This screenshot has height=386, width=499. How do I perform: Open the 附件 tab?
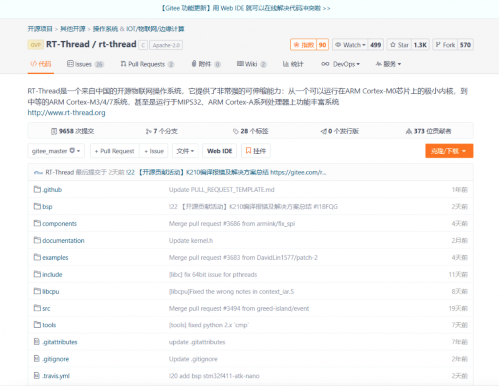pyautogui.click(x=206, y=64)
